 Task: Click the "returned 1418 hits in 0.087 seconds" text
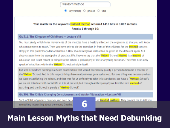(x=114, y=24)
